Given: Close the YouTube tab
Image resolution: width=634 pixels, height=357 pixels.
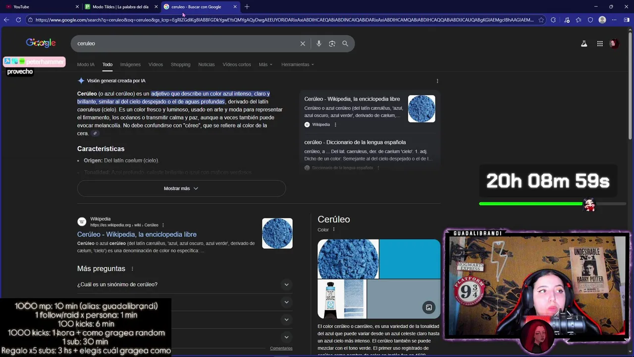Looking at the screenshot, I should pyautogui.click(x=77, y=6).
